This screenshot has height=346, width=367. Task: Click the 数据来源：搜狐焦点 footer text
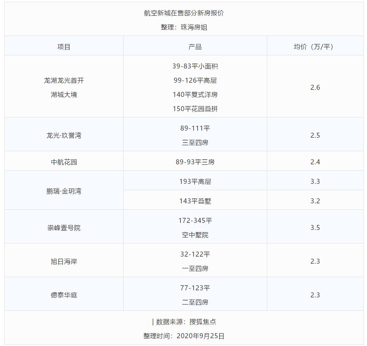pyautogui.click(x=183, y=322)
